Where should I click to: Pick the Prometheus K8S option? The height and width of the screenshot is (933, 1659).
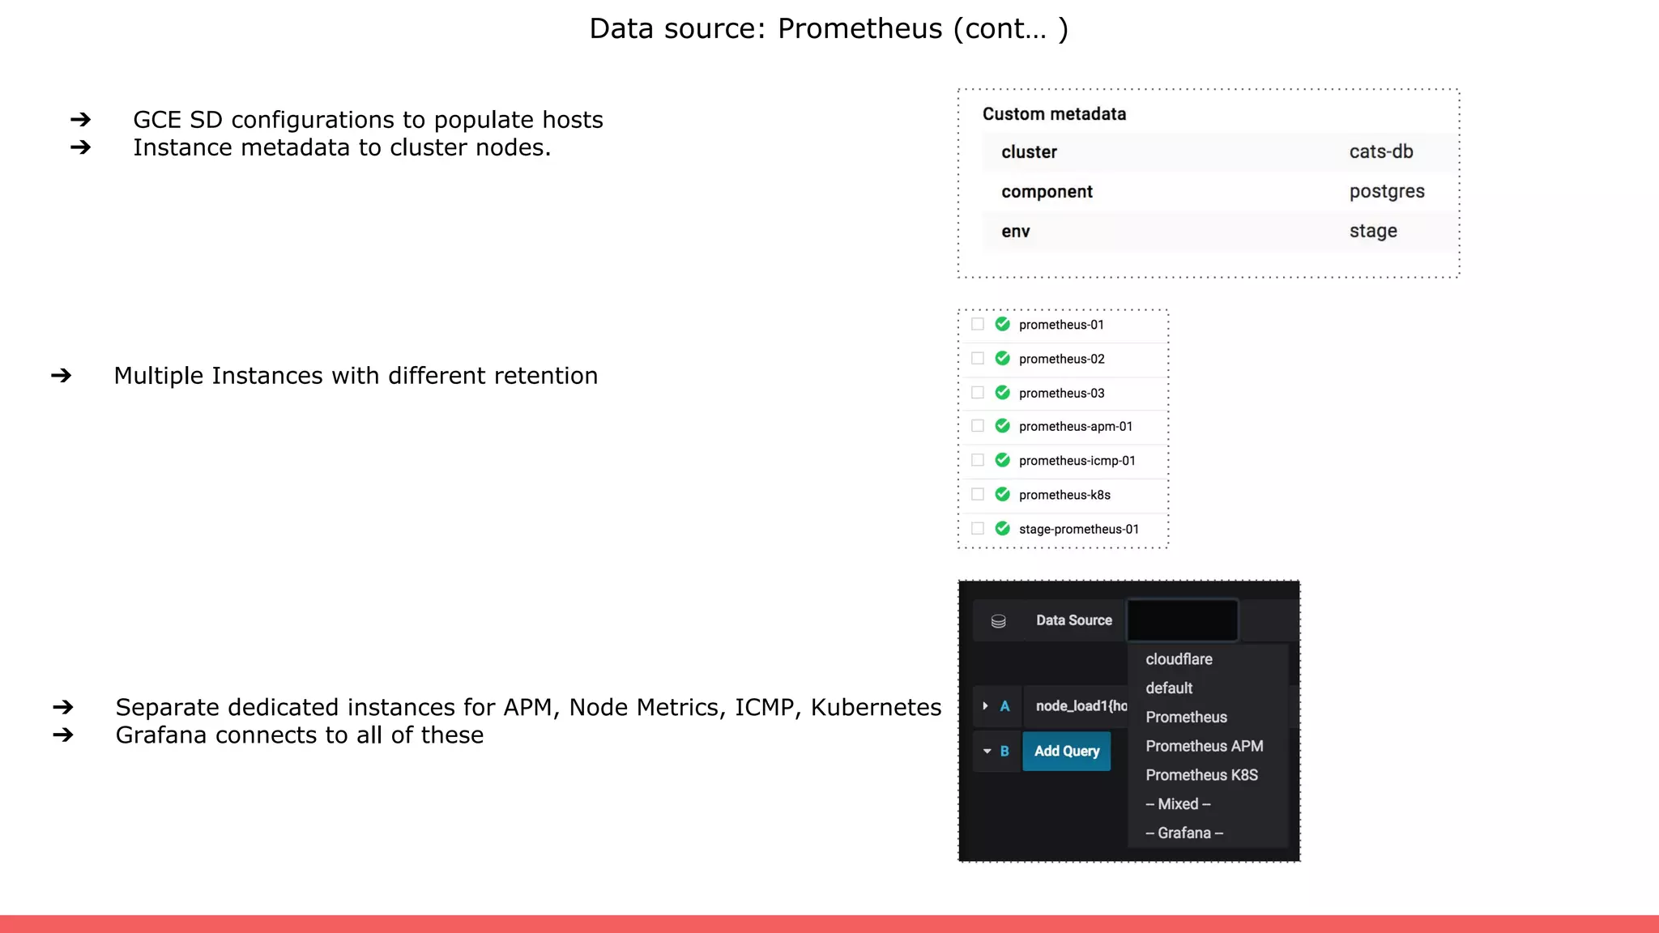click(1201, 775)
